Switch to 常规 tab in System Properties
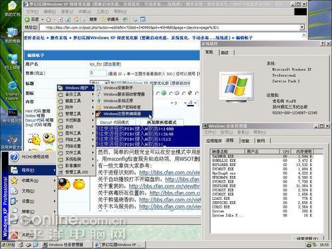 [209, 52]
